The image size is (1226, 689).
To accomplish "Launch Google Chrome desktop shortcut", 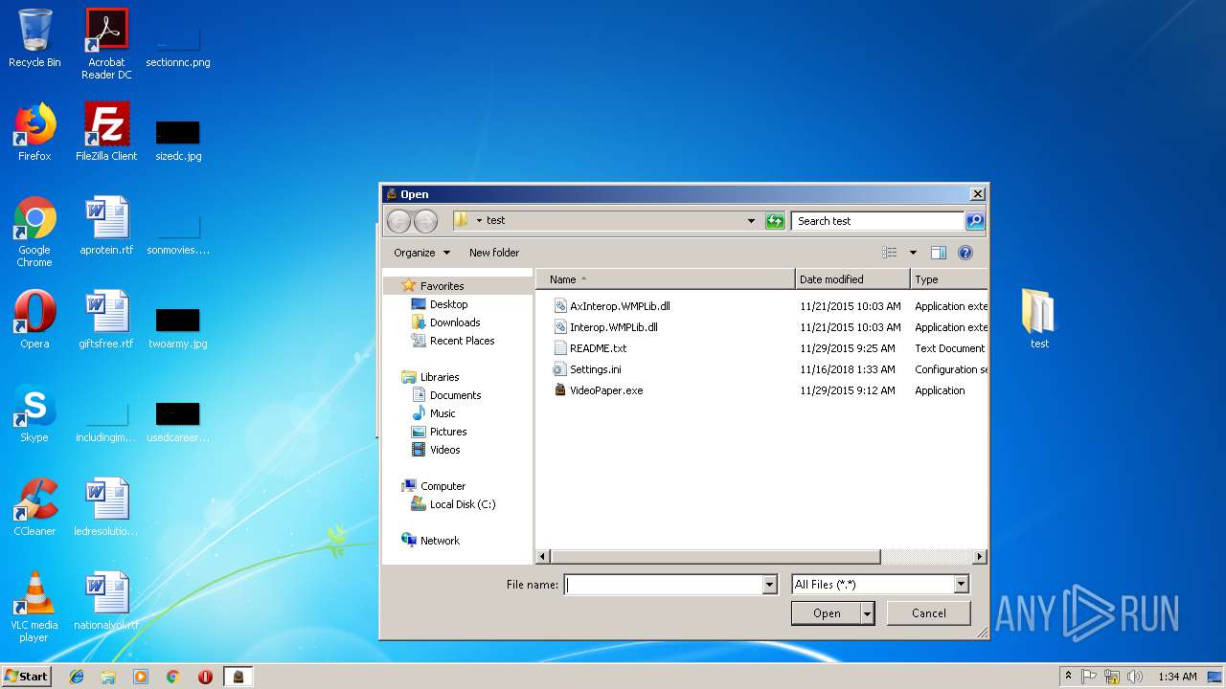I will click(34, 232).
